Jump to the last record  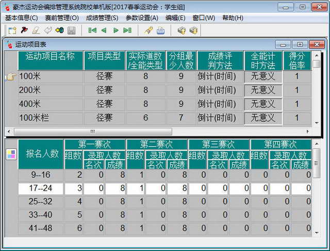click(127, 30)
